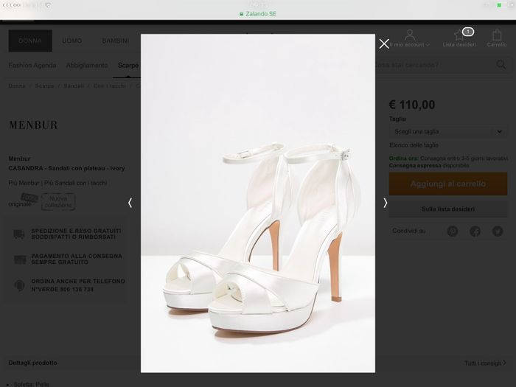Screen dimensions: 516x387
Task: Click the MENBUR brand logo
Action: coord(33,125)
